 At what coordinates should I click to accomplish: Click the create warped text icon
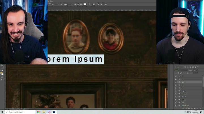(x=89, y=5)
